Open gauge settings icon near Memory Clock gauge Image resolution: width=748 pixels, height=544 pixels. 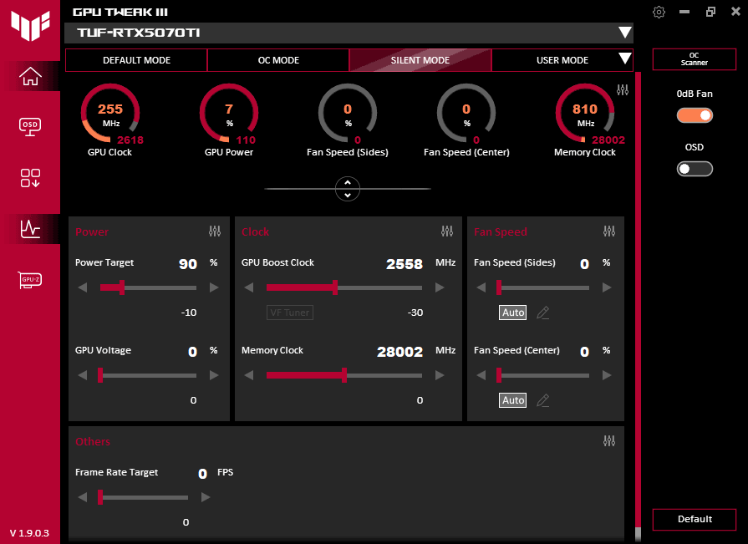pyautogui.click(x=623, y=89)
